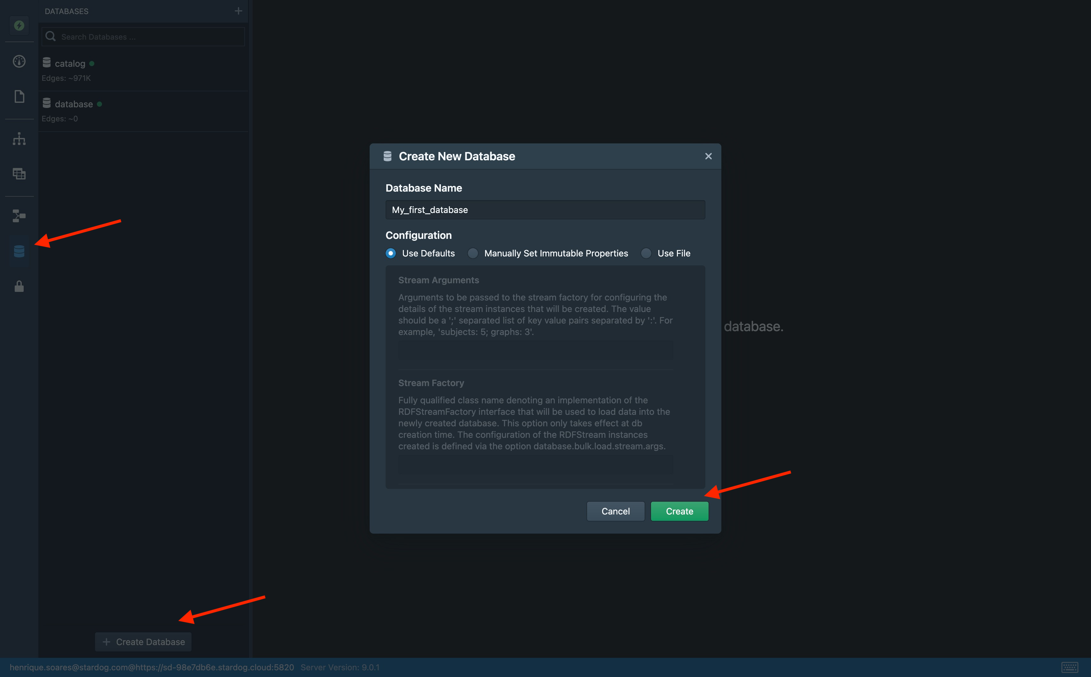Cancel the new database dialog
Image resolution: width=1091 pixels, height=677 pixels.
click(615, 511)
